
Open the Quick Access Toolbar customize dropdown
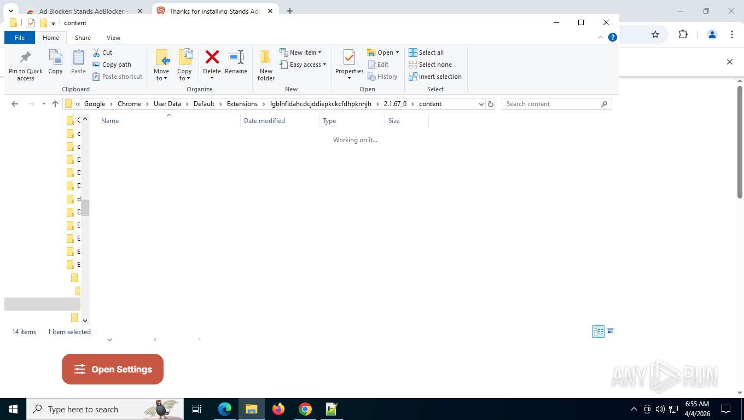(53, 23)
